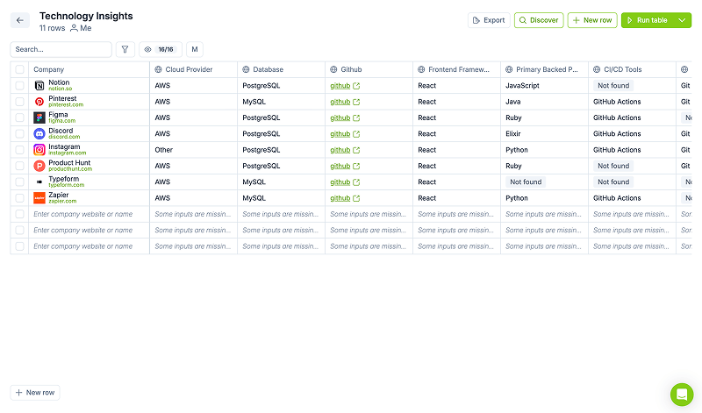The height and width of the screenshot is (413, 702).
Task: Check the Figma row checkbox
Action: (x=19, y=117)
